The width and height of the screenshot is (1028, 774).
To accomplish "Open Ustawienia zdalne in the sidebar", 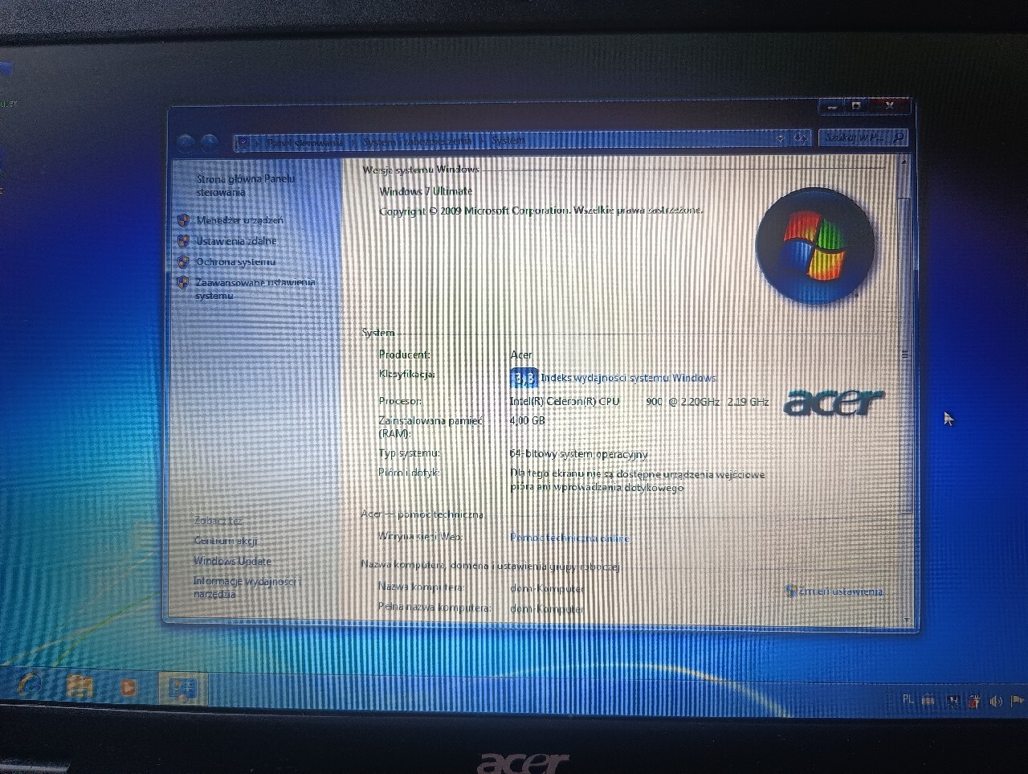I will point(236,241).
